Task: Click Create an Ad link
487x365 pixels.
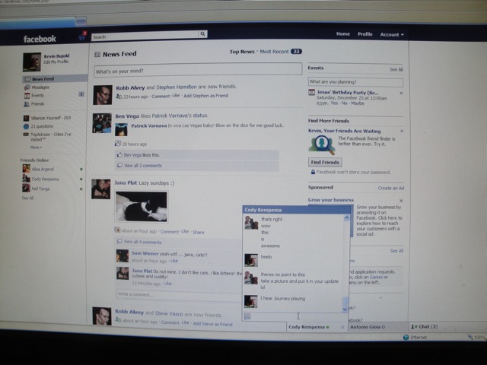Action: pyautogui.click(x=391, y=188)
